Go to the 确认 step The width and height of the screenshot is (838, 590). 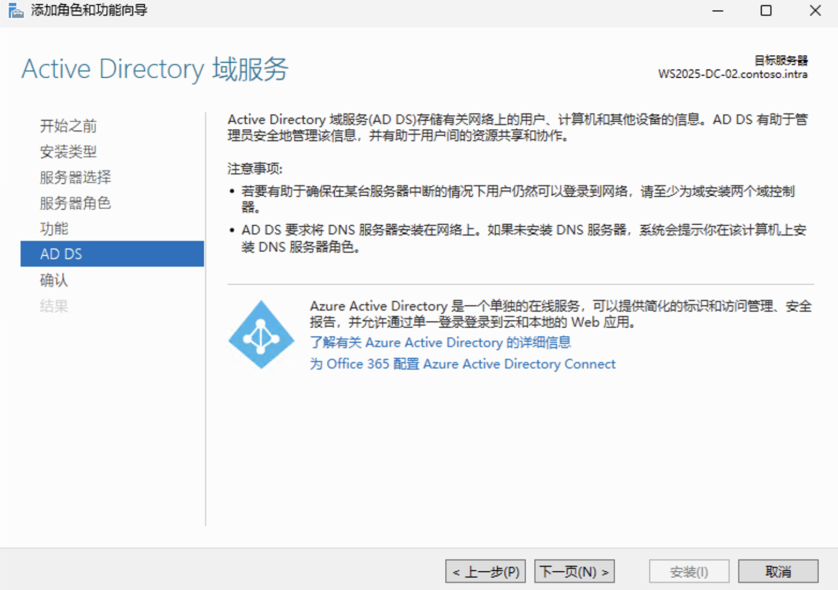54,280
